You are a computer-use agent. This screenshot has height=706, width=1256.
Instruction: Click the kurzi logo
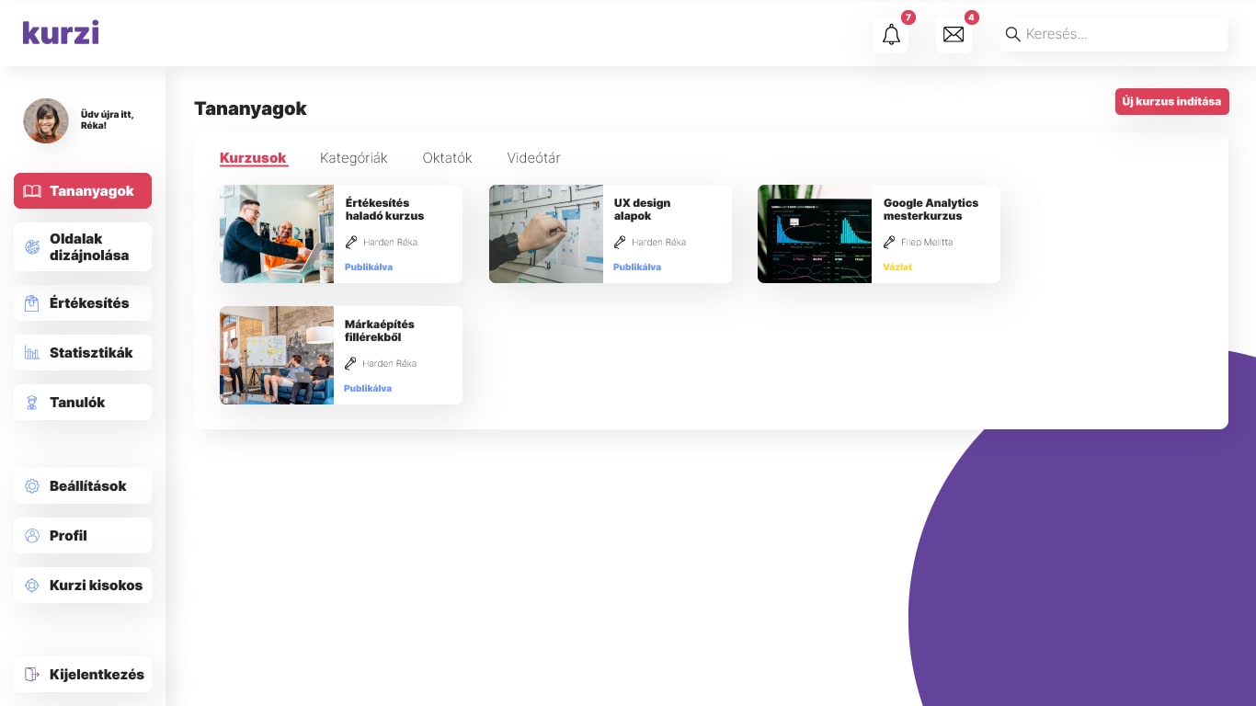61,32
